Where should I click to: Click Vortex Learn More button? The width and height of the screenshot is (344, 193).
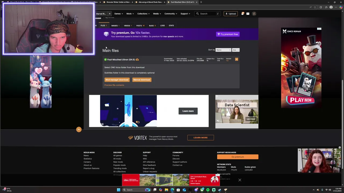[200, 138]
